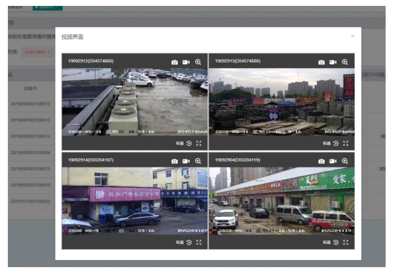
Task: Take snapshot of camera 19092904 feed
Action: tap(321, 161)
